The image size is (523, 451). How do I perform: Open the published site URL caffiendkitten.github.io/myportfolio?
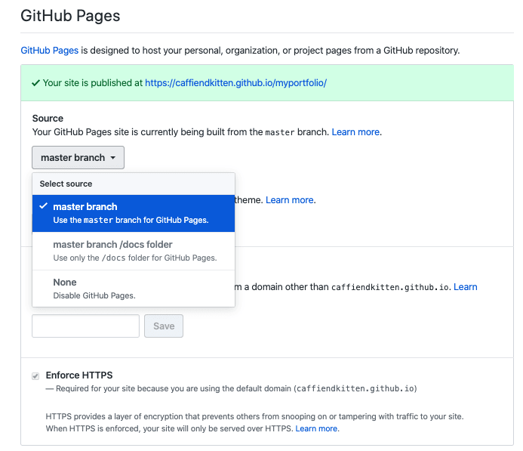tap(235, 83)
